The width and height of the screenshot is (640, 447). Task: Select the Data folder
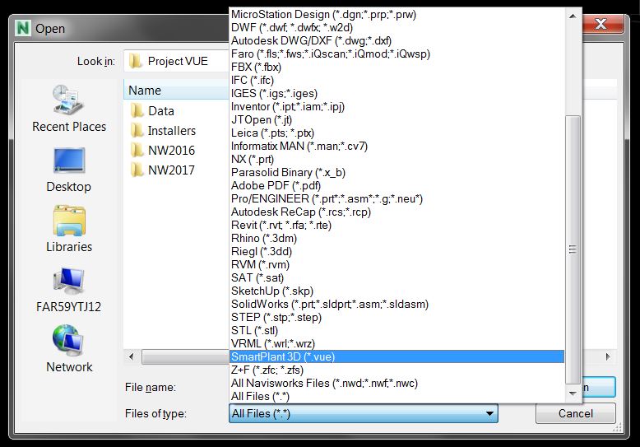click(152, 111)
